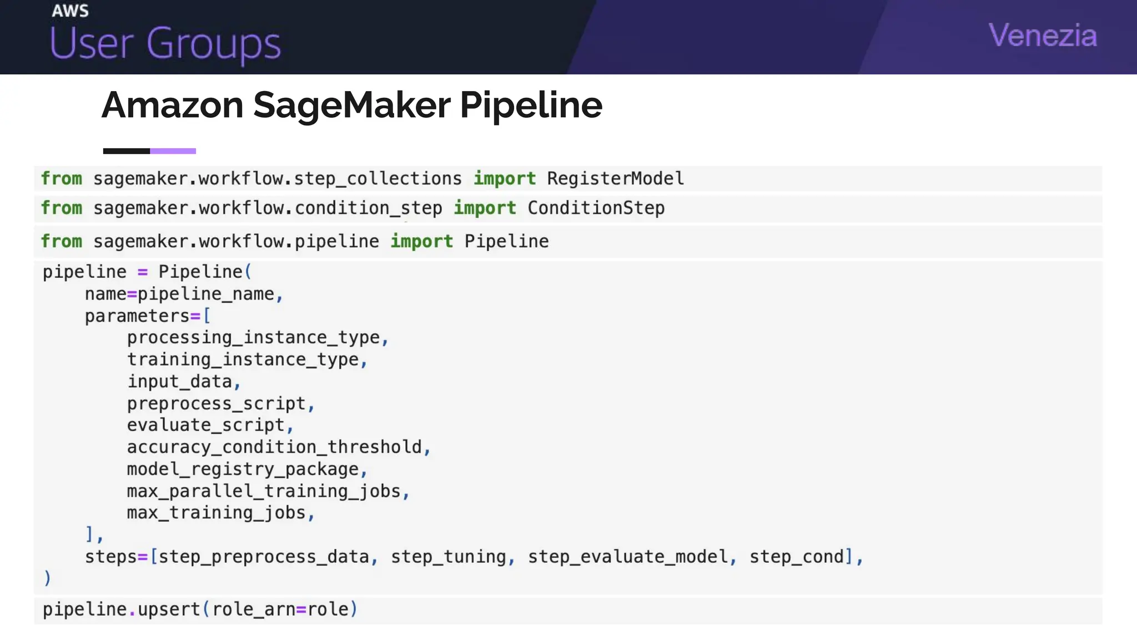This screenshot has width=1137, height=640.
Task: Click the sagemaker.workflow.step_collections module text
Action: pyautogui.click(x=277, y=178)
